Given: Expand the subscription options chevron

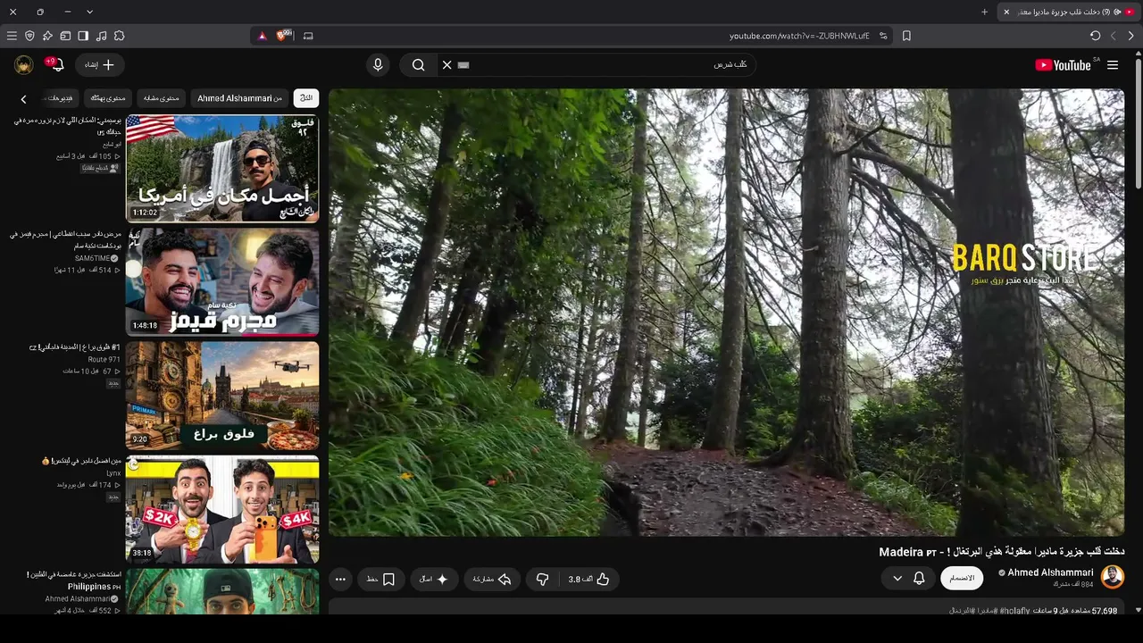Looking at the screenshot, I should (x=897, y=579).
